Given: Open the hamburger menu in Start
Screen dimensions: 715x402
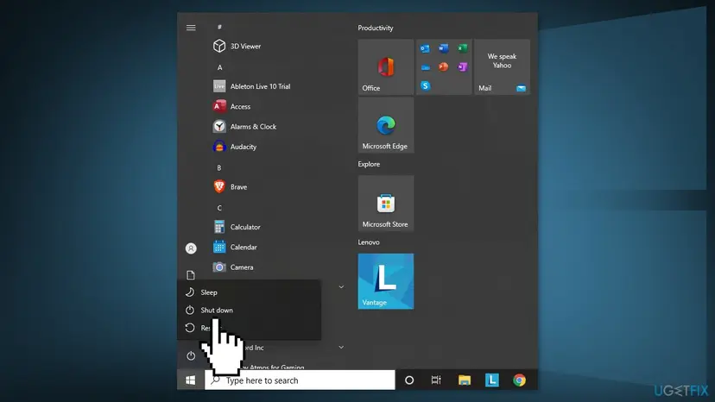Looking at the screenshot, I should tap(191, 28).
